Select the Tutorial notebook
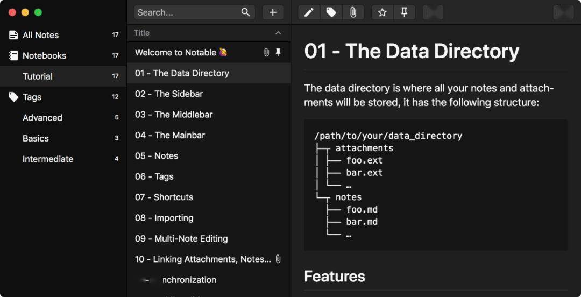The image size is (581, 297). 63,76
